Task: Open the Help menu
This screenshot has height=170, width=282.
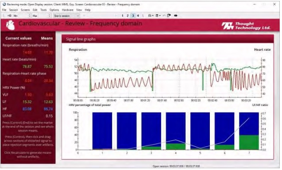Action: 88,10
